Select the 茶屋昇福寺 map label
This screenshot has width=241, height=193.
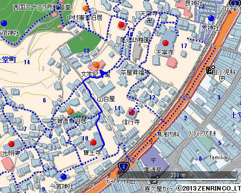coord(135,73)
